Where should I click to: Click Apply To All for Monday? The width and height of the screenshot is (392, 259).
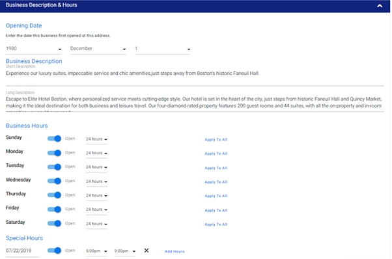pos(216,154)
